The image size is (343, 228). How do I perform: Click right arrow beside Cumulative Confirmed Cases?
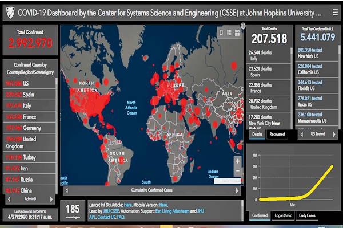(x=237, y=190)
